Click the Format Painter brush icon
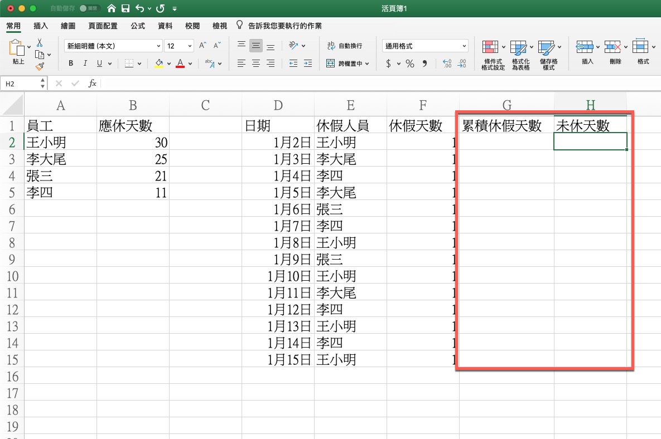The height and width of the screenshot is (439, 661). tap(40, 66)
